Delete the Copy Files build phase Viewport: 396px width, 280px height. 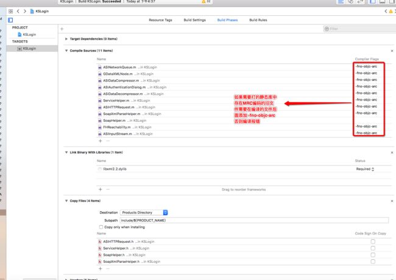click(x=392, y=201)
